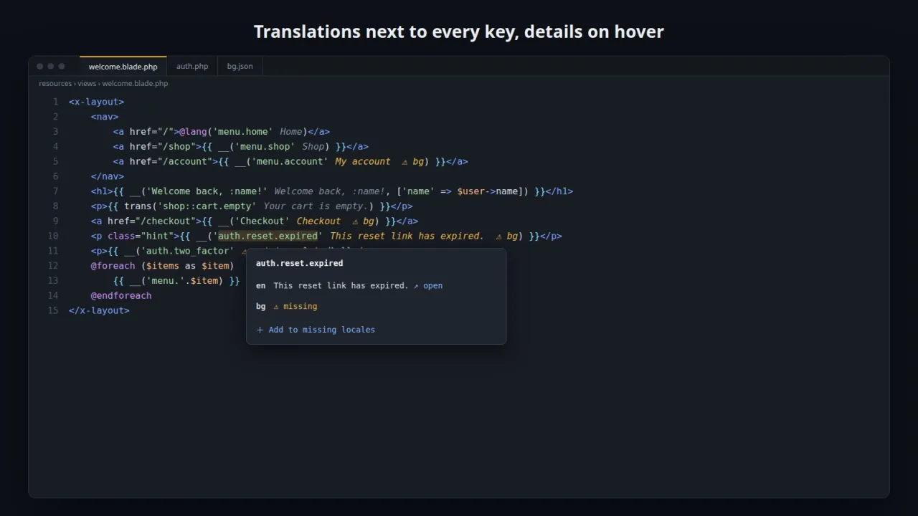The image size is (918, 516).
Task: Click the 'This reset link has expired.' inline text on line 10
Action: (407, 236)
